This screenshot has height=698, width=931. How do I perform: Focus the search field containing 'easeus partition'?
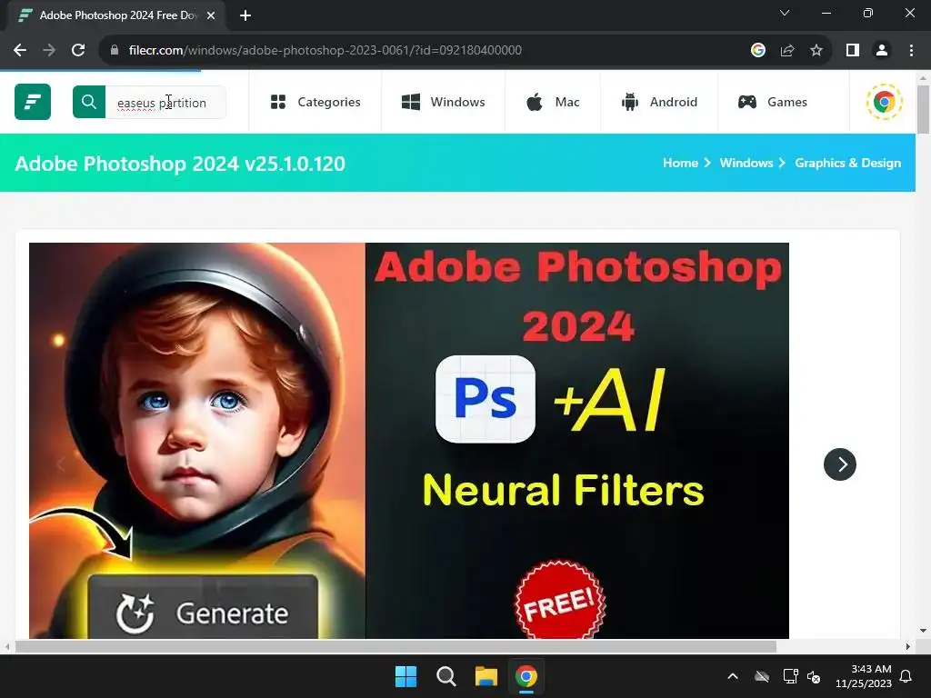(x=165, y=102)
